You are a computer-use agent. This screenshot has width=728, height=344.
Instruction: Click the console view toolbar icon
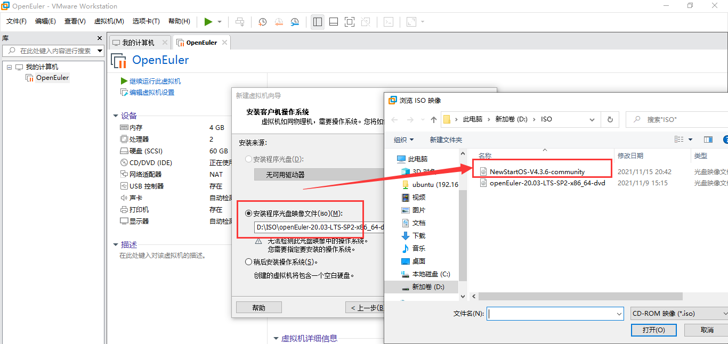389,22
